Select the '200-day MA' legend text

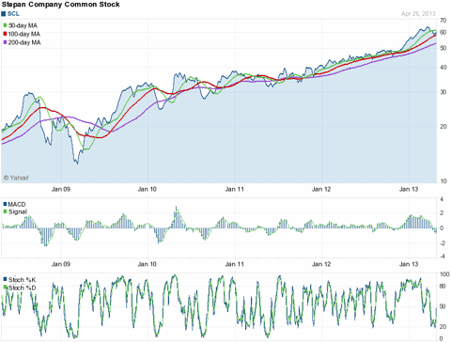[24, 42]
